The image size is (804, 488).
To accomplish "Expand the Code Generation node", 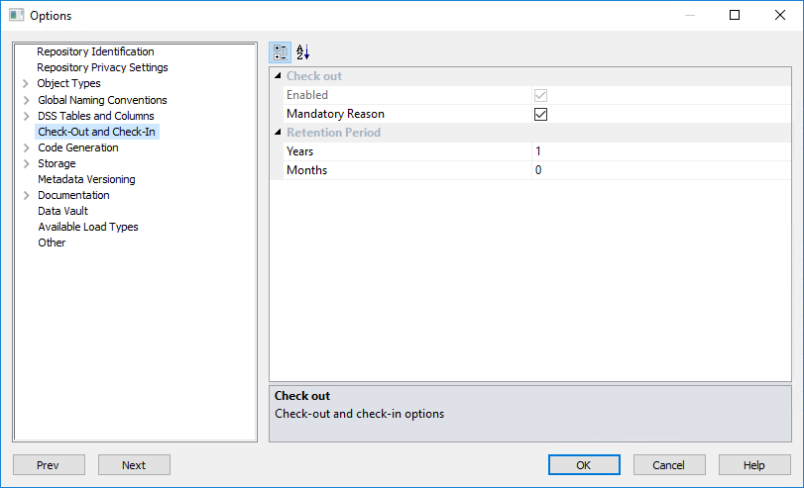I will point(26,147).
